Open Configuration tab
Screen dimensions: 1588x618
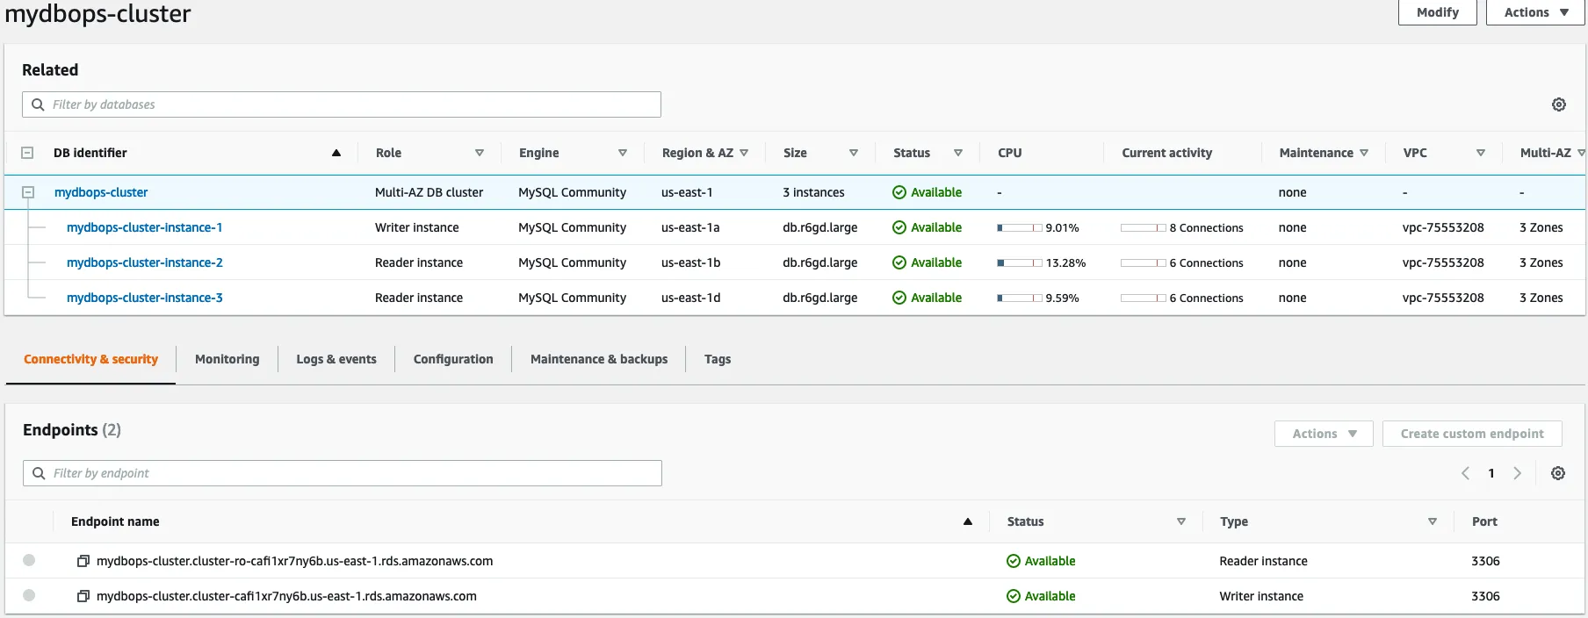point(453,359)
